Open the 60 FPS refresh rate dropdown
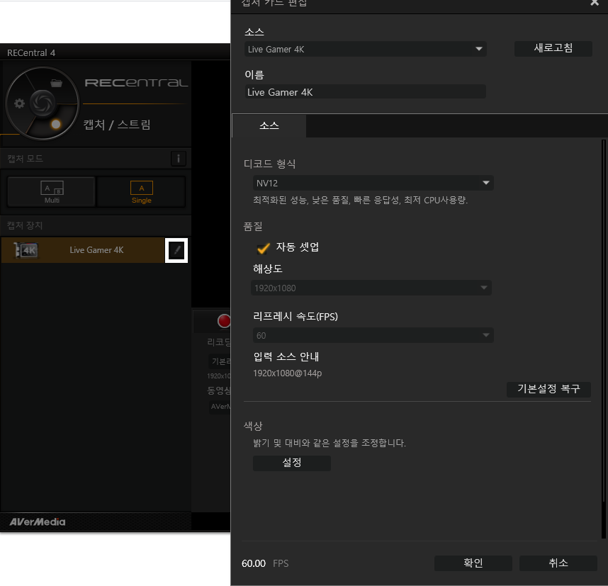The width and height of the screenshot is (608, 586). [373, 335]
